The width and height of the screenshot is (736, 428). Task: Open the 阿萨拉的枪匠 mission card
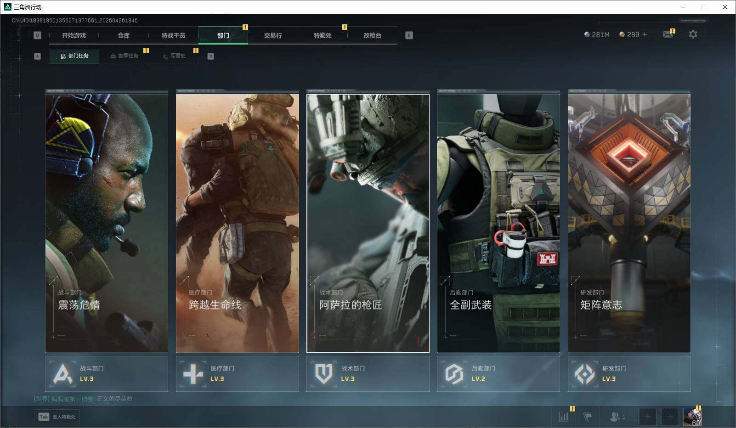368,223
